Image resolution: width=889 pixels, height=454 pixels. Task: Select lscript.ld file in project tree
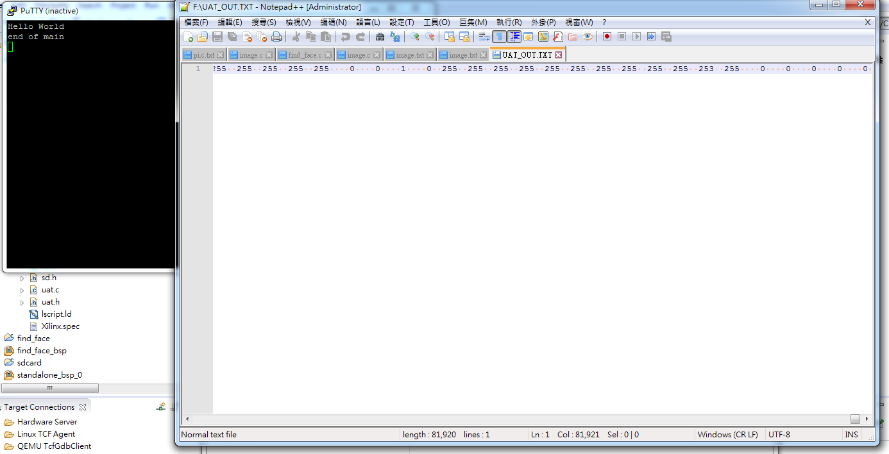coord(56,314)
